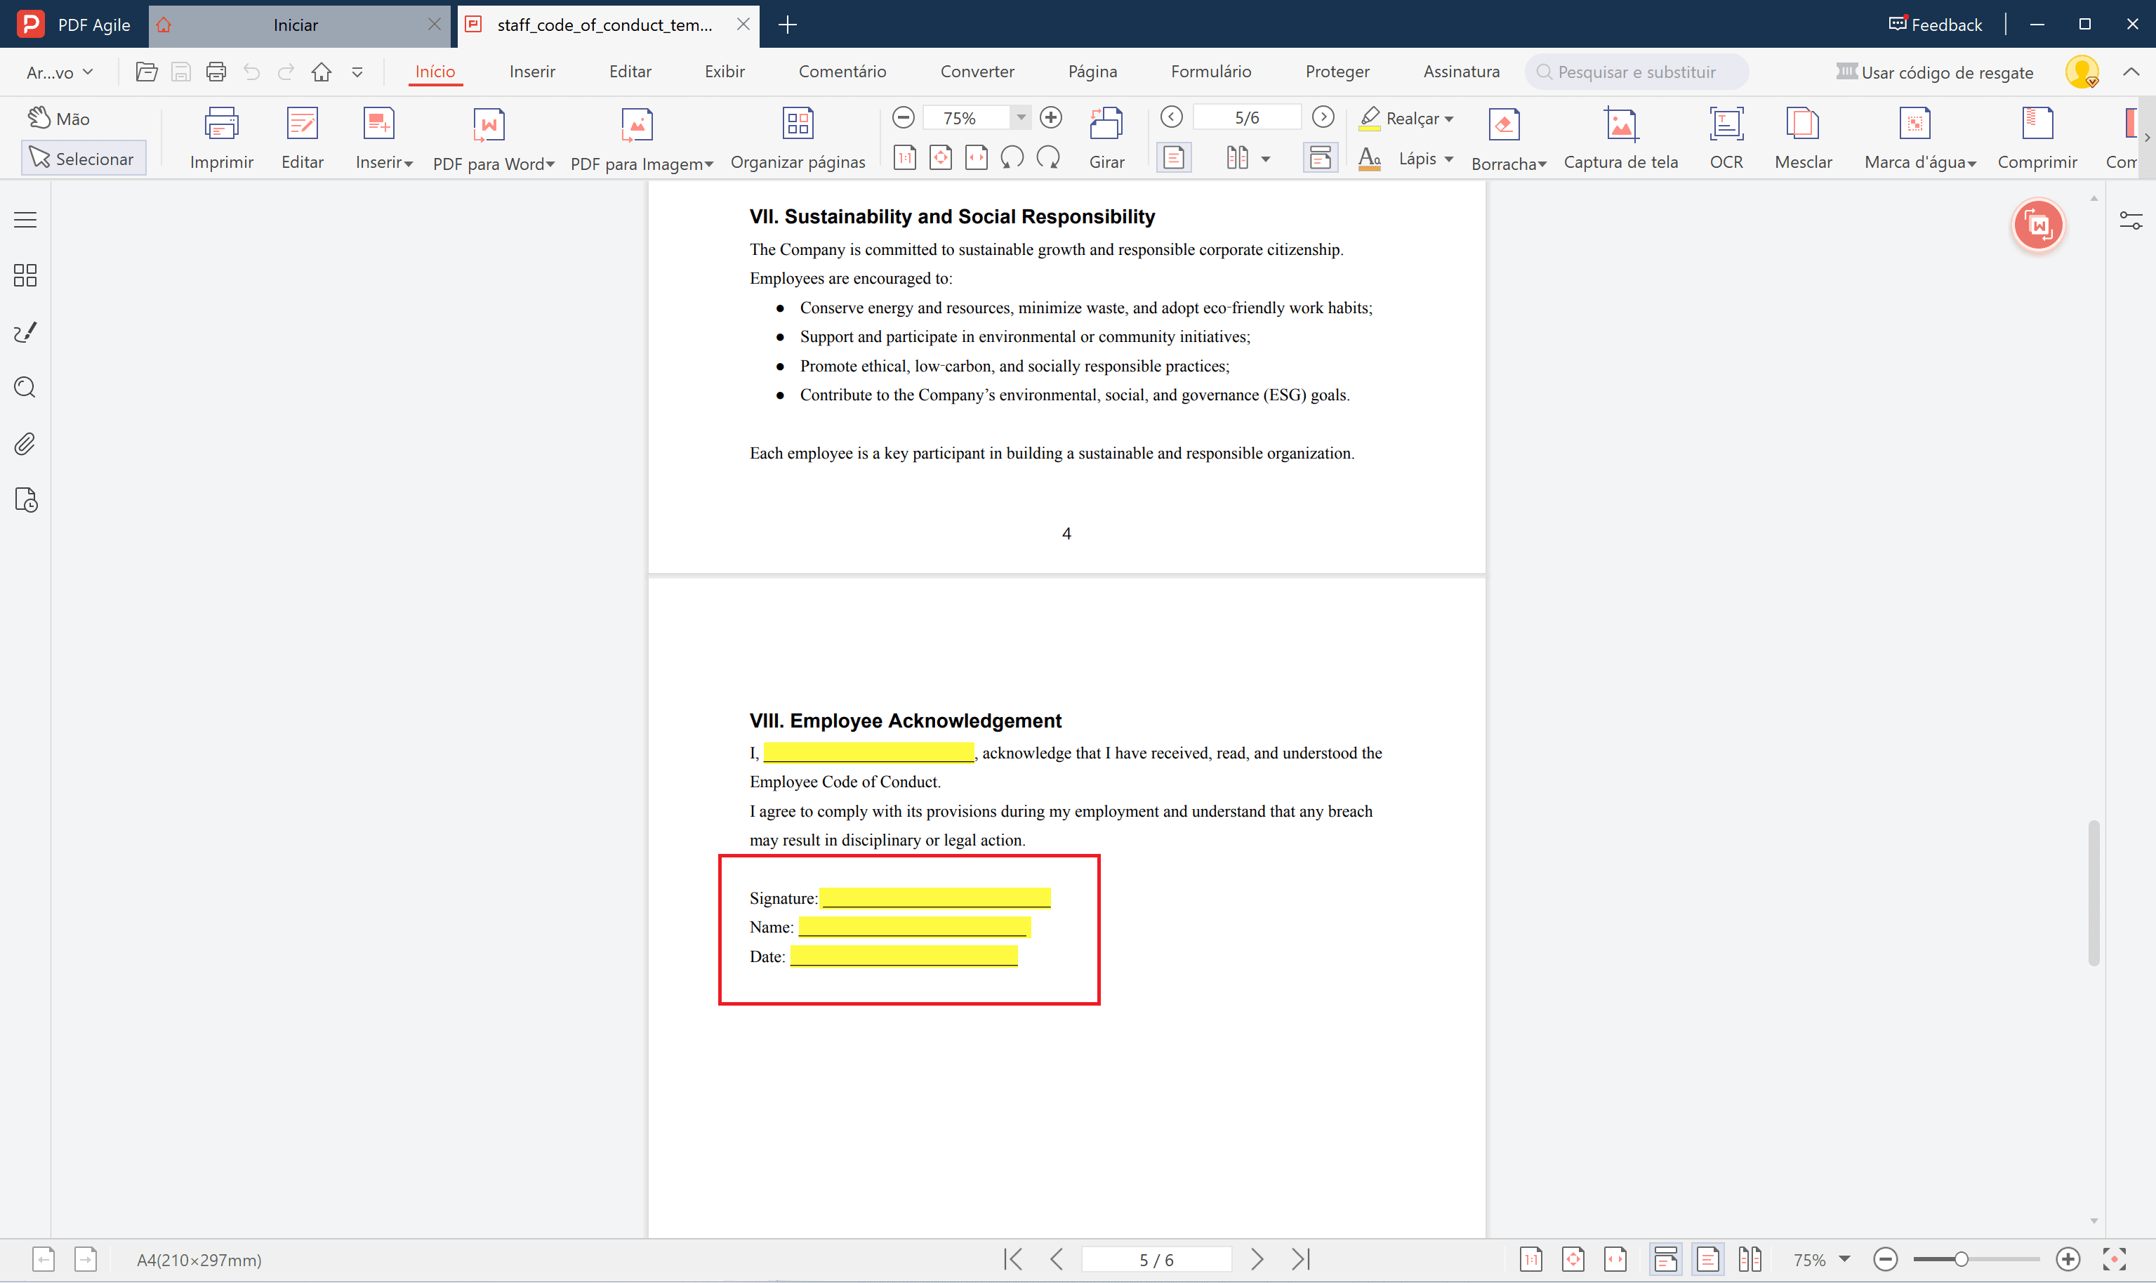The width and height of the screenshot is (2156, 1283).
Task: Click the Feedback button
Action: (1935, 24)
